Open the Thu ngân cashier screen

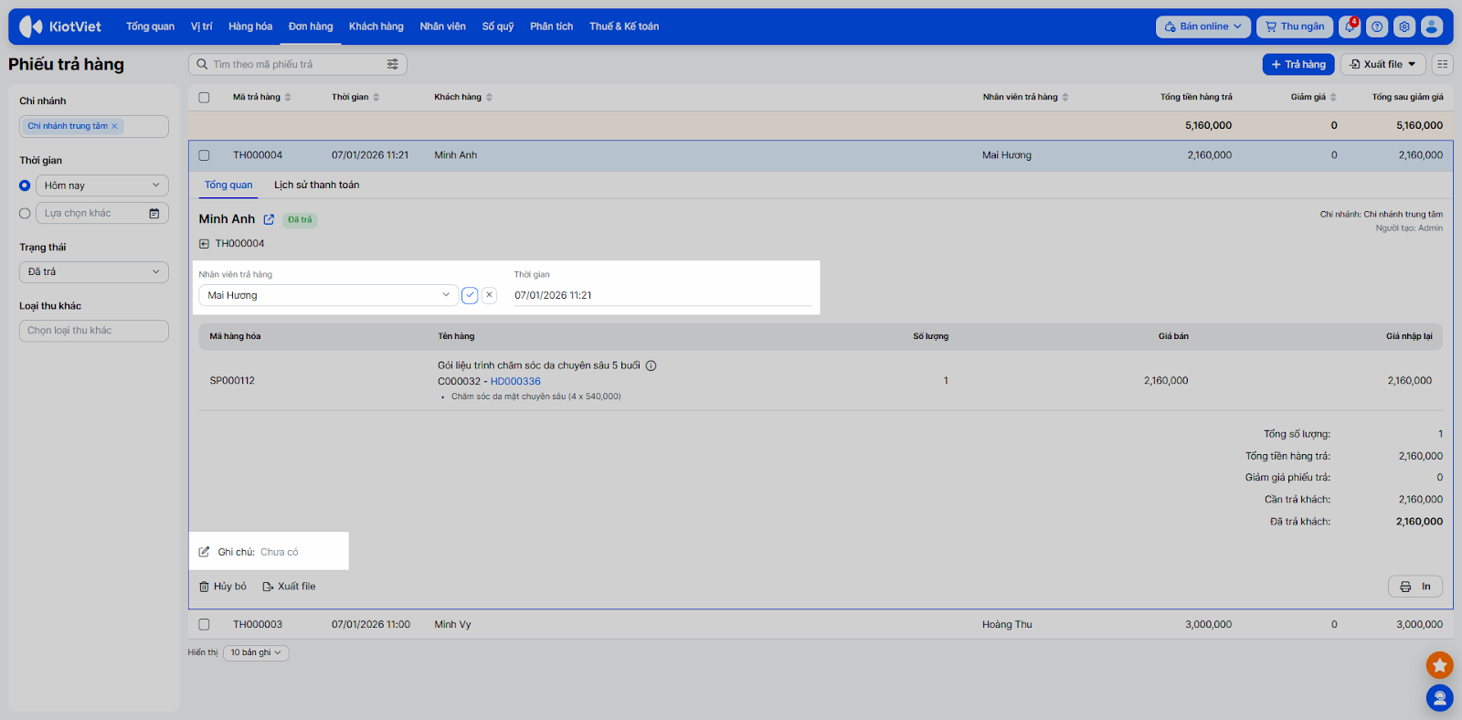(1295, 26)
